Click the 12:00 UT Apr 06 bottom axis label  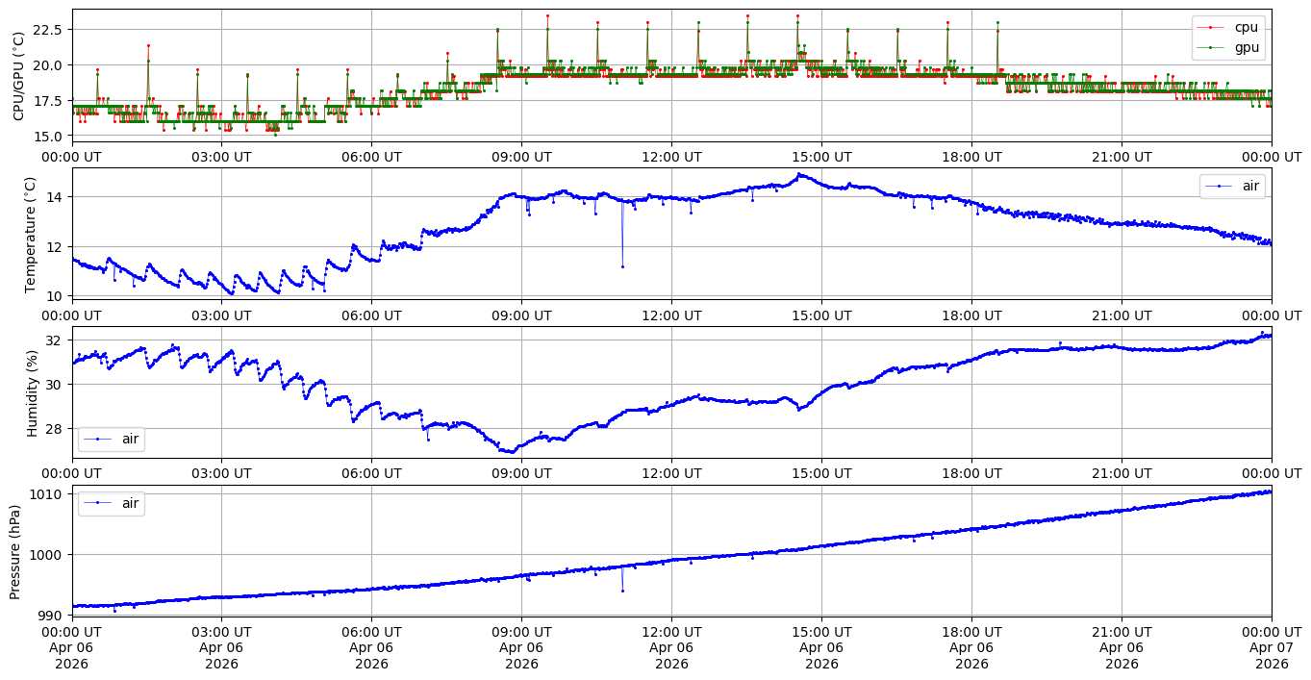point(671,648)
